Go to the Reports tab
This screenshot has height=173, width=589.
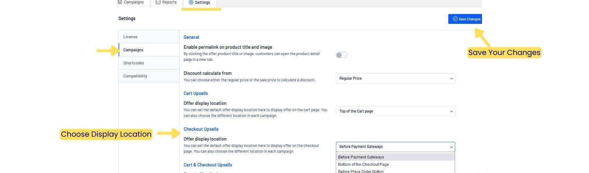(x=166, y=2)
